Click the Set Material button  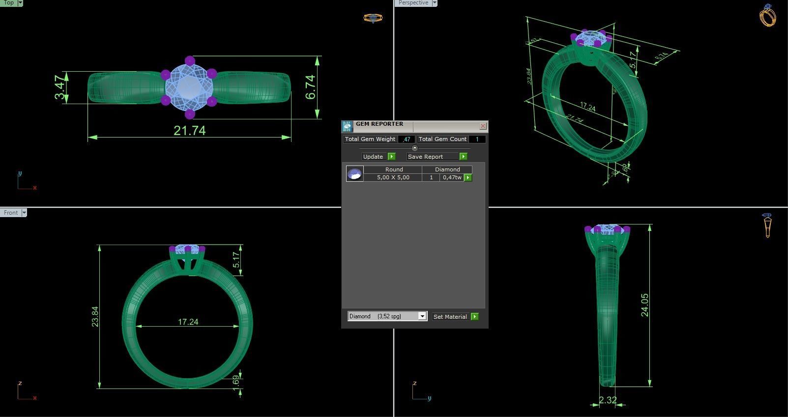tap(450, 317)
